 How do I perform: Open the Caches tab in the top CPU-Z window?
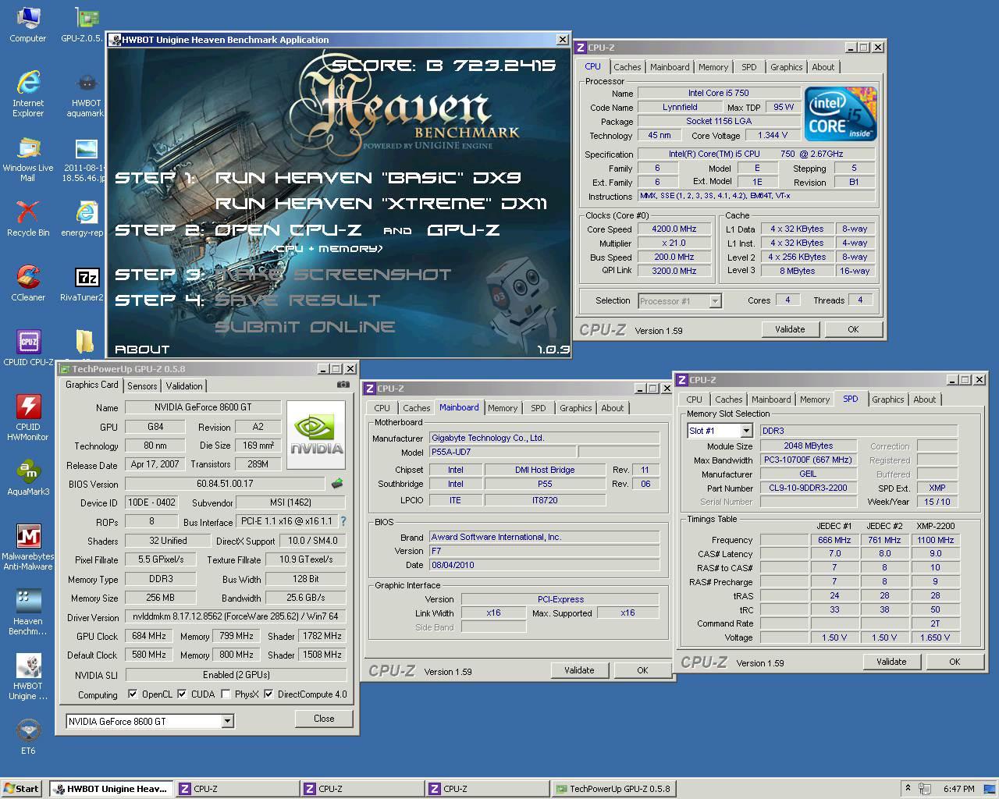(x=627, y=67)
